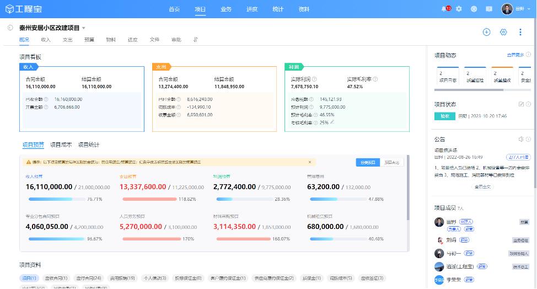Switch to the 文件 project tab
This screenshot has width=537, height=289.
(x=154, y=40)
